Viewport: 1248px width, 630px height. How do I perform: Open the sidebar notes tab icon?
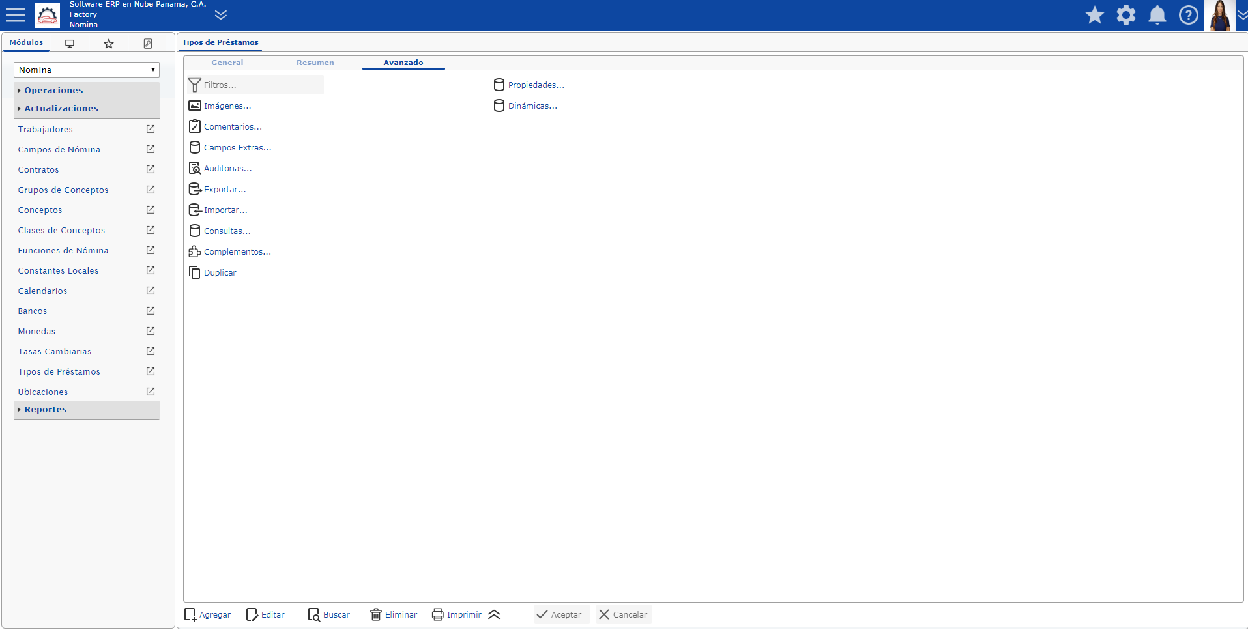(148, 44)
